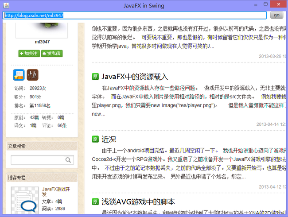Click the 访问: 28923次 visit count
This screenshot has width=288, height=217.
tap(30, 88)
